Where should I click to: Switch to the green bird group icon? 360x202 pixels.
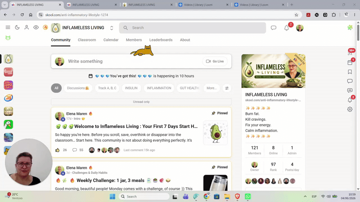pyautogui.click(x=8, y=124)
